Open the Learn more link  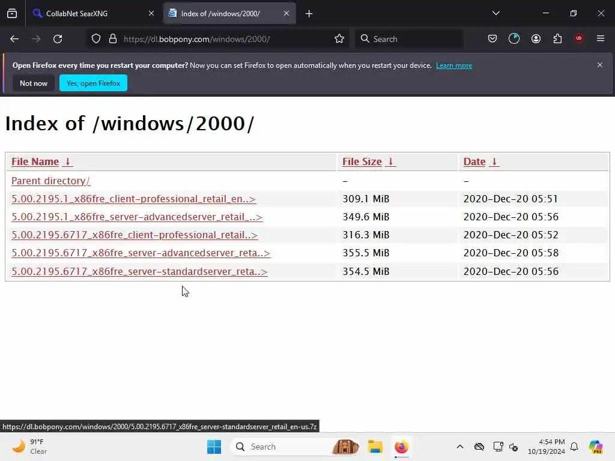tap(454, 65)
